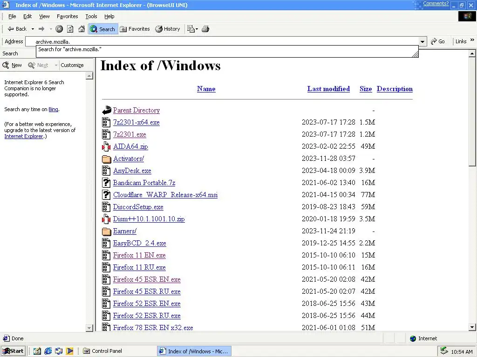The height and width of the screenshot is (357, 477).
Task: Click the unknown-file icon beside Bandicam Portable.7z
Action: coord(106,182)
